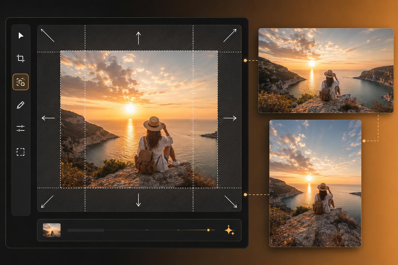Click the main sunset photo on canvas

pos(139,119)
